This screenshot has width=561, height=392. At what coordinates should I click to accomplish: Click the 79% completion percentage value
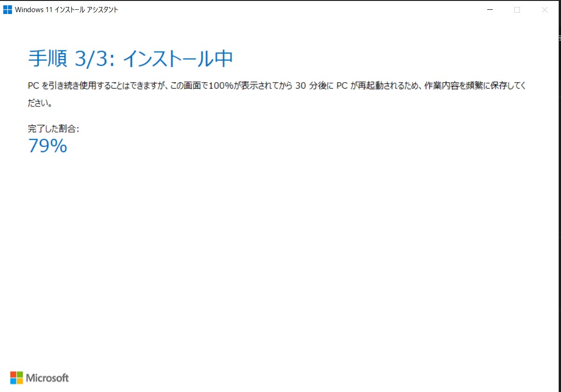coord(48,146)
